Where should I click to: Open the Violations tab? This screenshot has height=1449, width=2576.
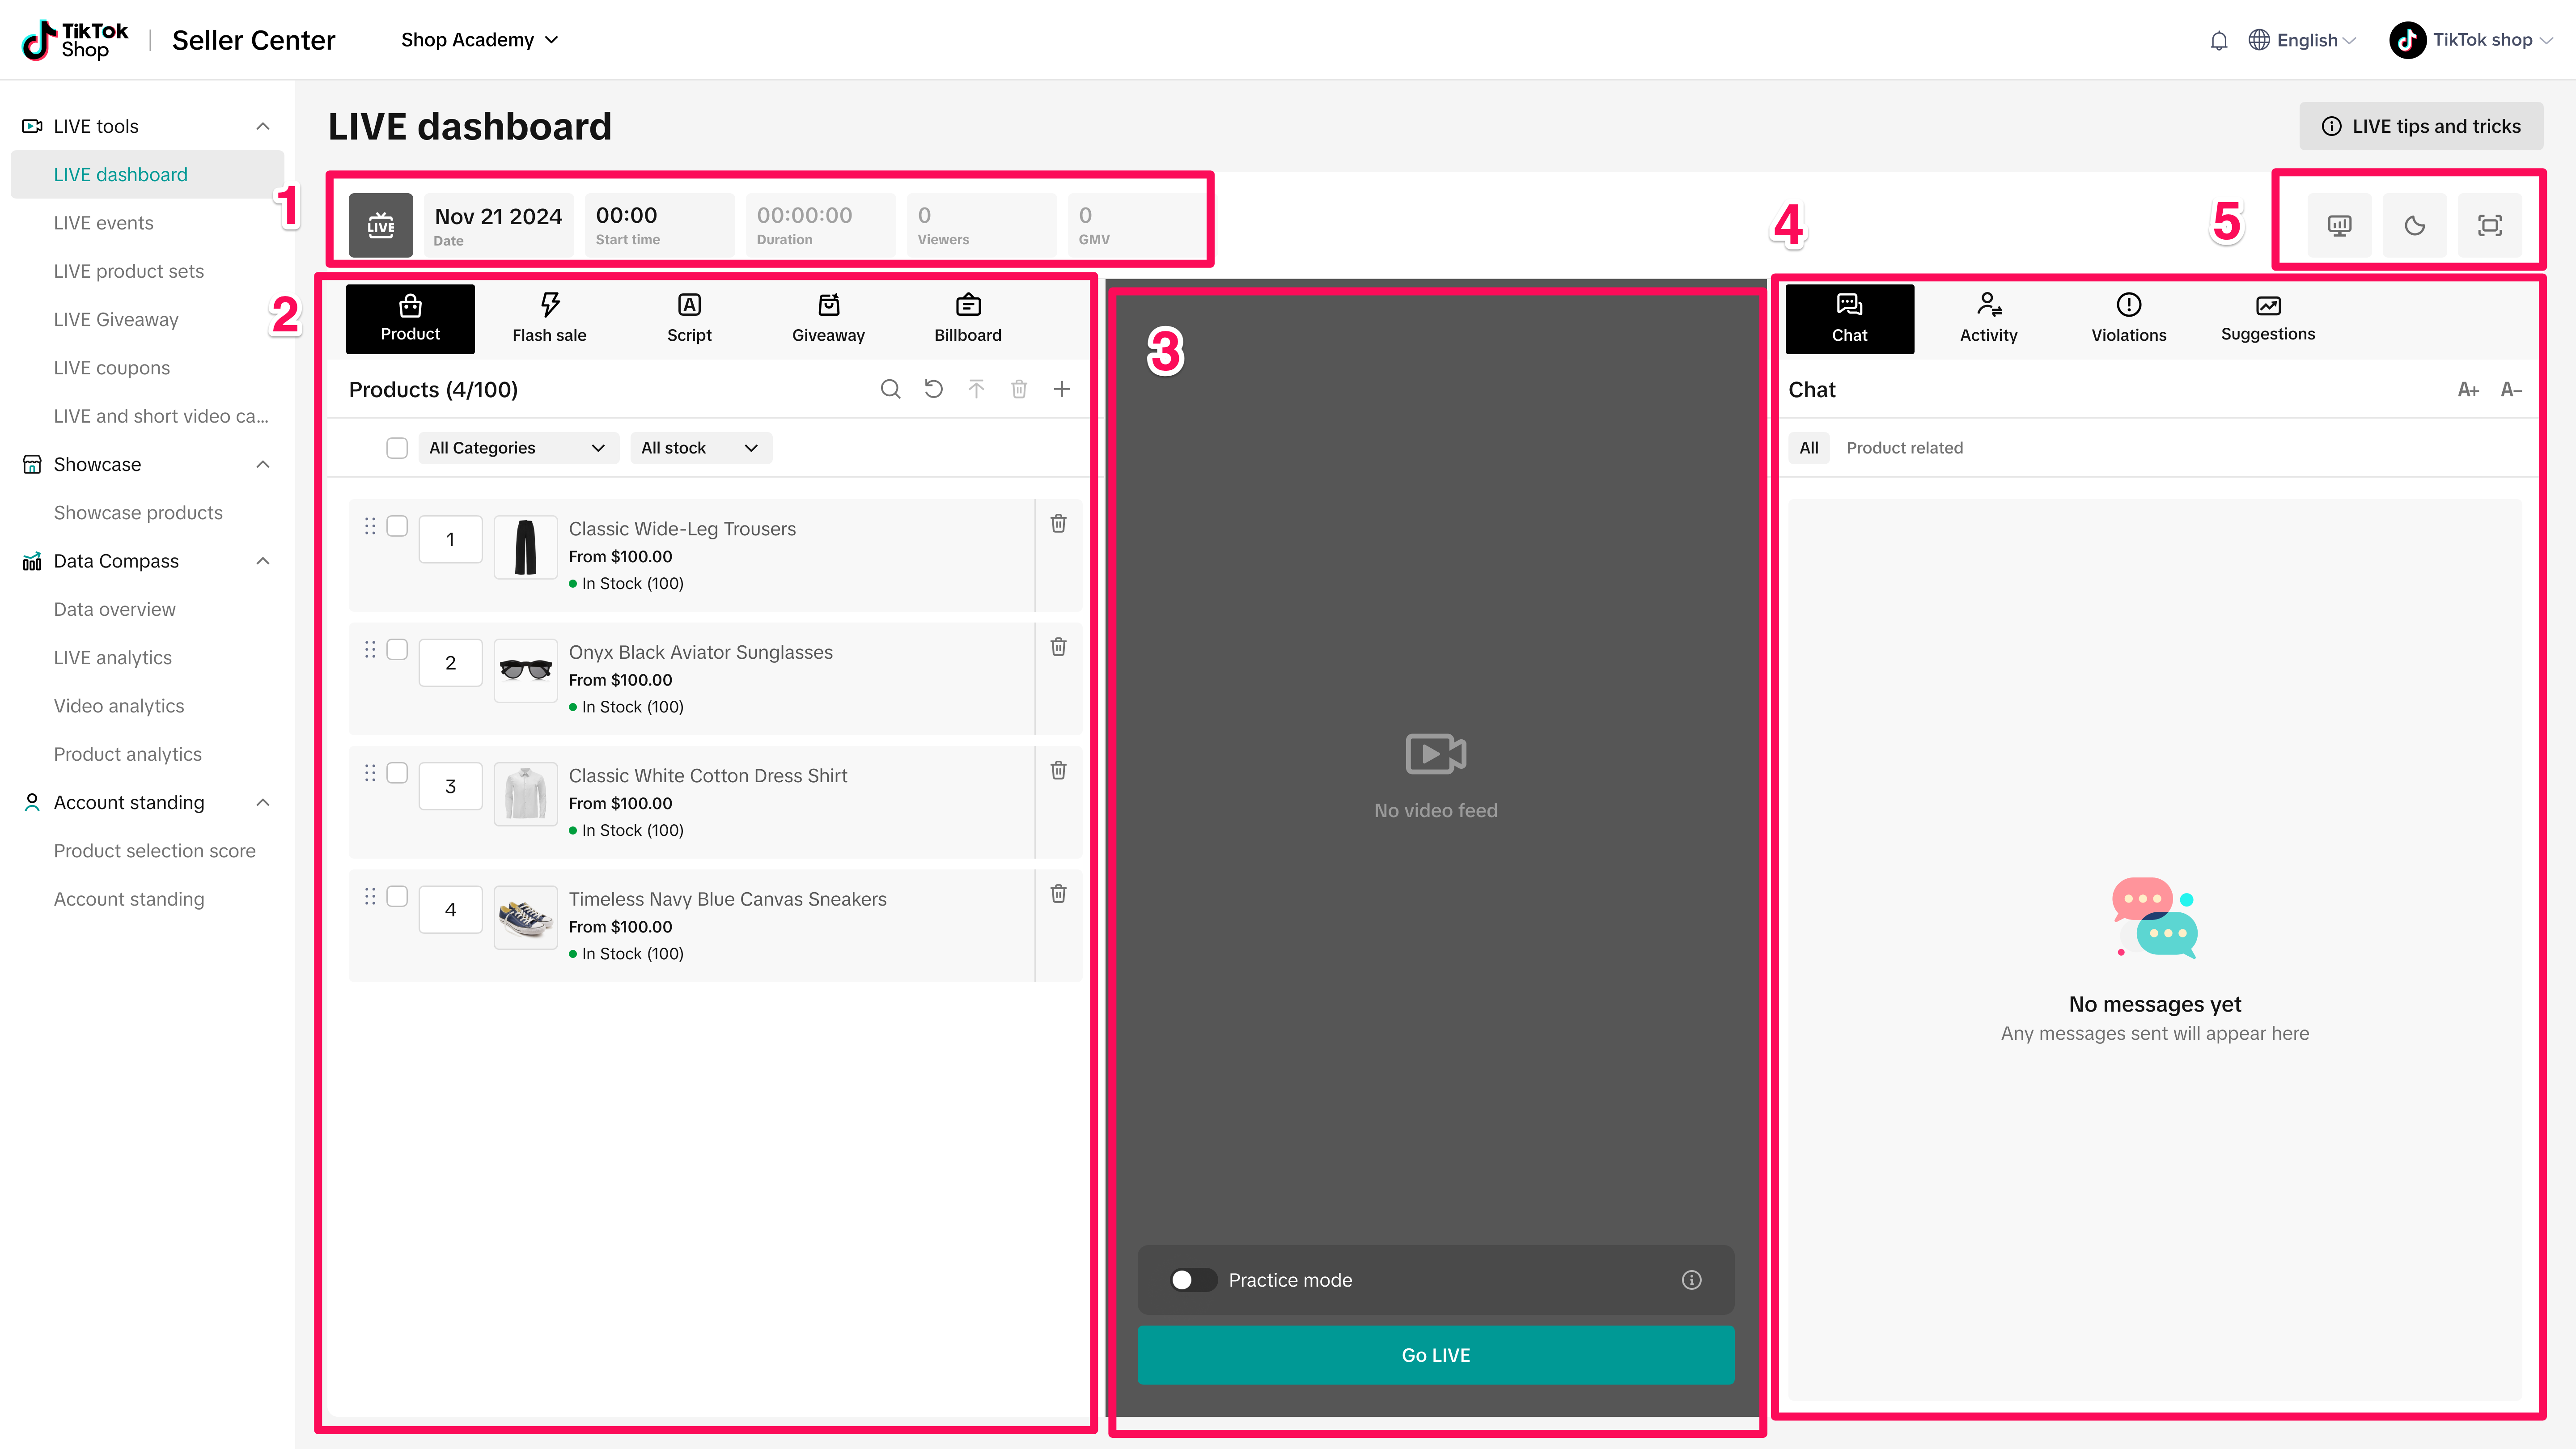pos(2128,319)
